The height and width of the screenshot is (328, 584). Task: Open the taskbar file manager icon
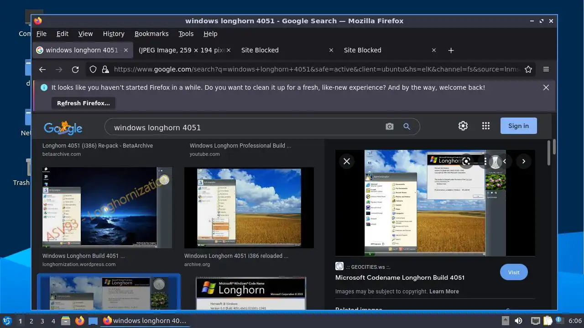(66, 321)
